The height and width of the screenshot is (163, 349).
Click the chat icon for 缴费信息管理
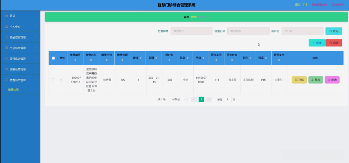[7, 80]
